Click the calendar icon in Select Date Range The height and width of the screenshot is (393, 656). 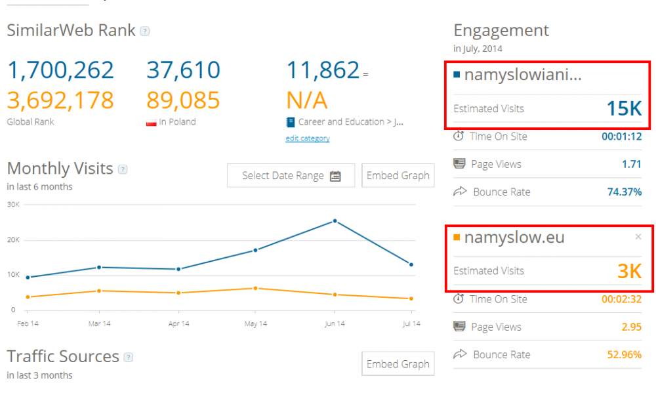pyautogui.click(x=335, y=176)
